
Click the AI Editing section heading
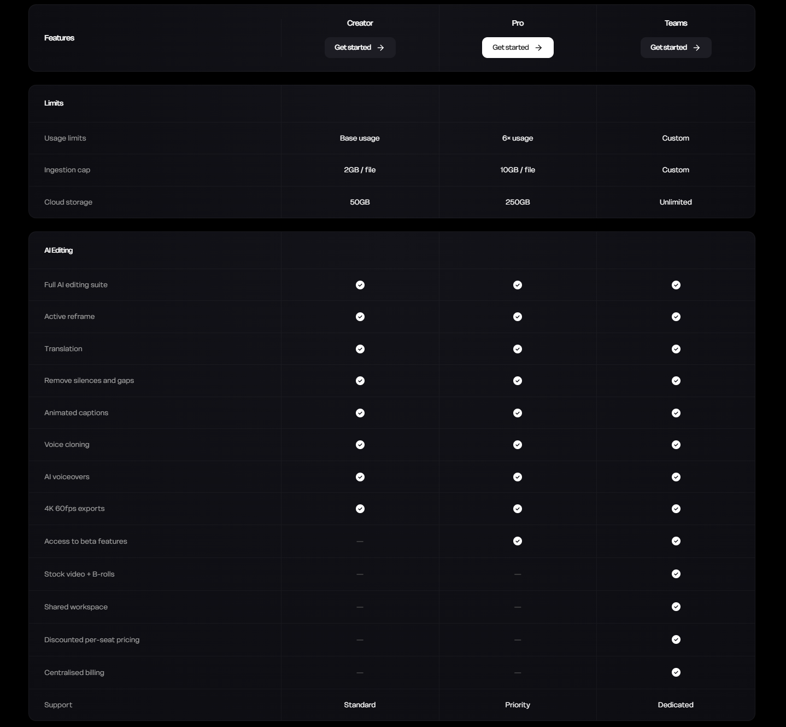click(58, 250)
